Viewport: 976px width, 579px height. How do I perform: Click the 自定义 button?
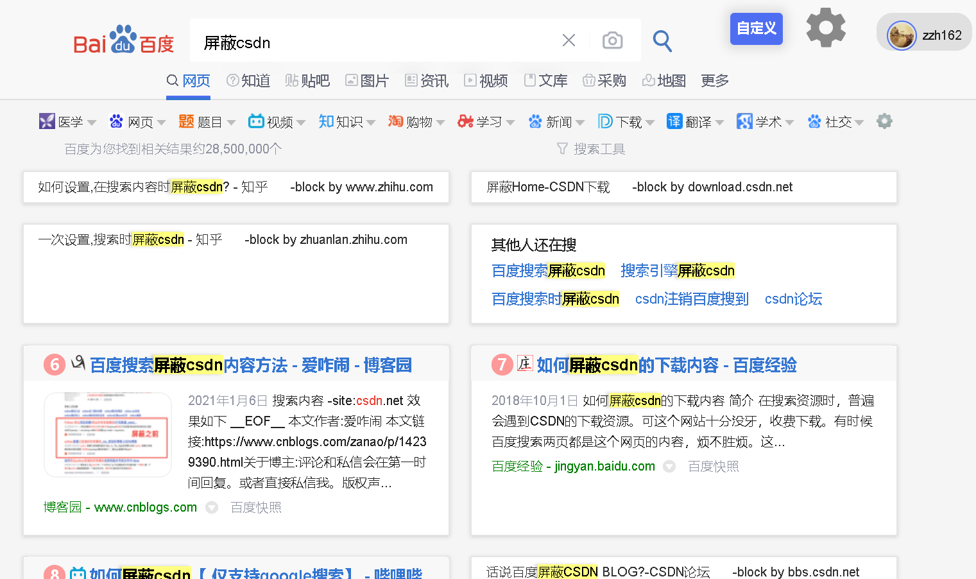point(757,28)
